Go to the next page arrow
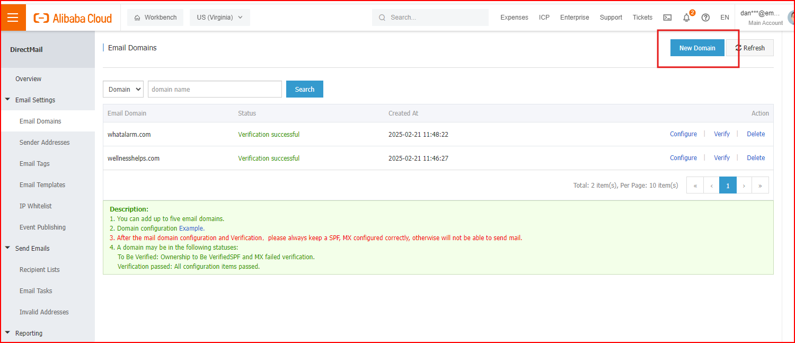Viewport: 795px width, 343px height. click(744, 186)
